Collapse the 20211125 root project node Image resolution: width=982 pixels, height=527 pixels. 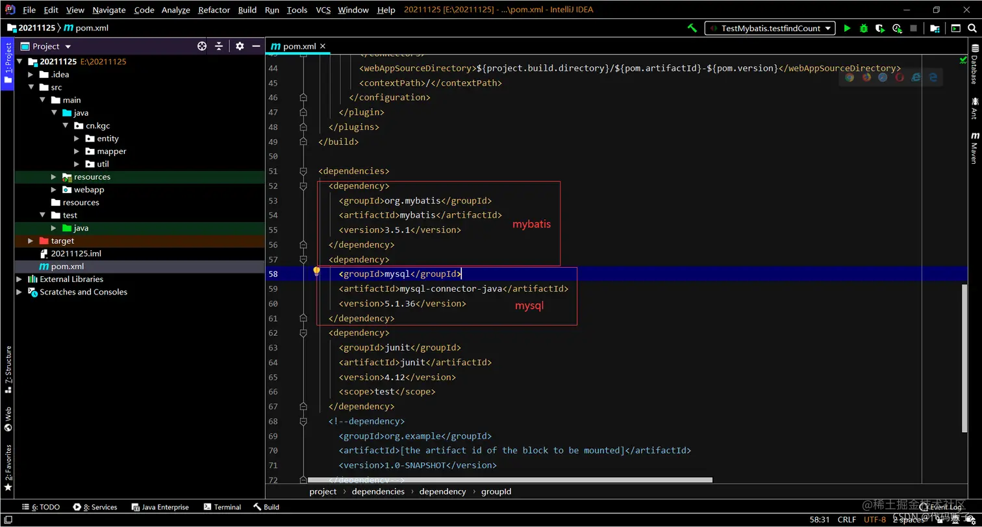(19, 61)
